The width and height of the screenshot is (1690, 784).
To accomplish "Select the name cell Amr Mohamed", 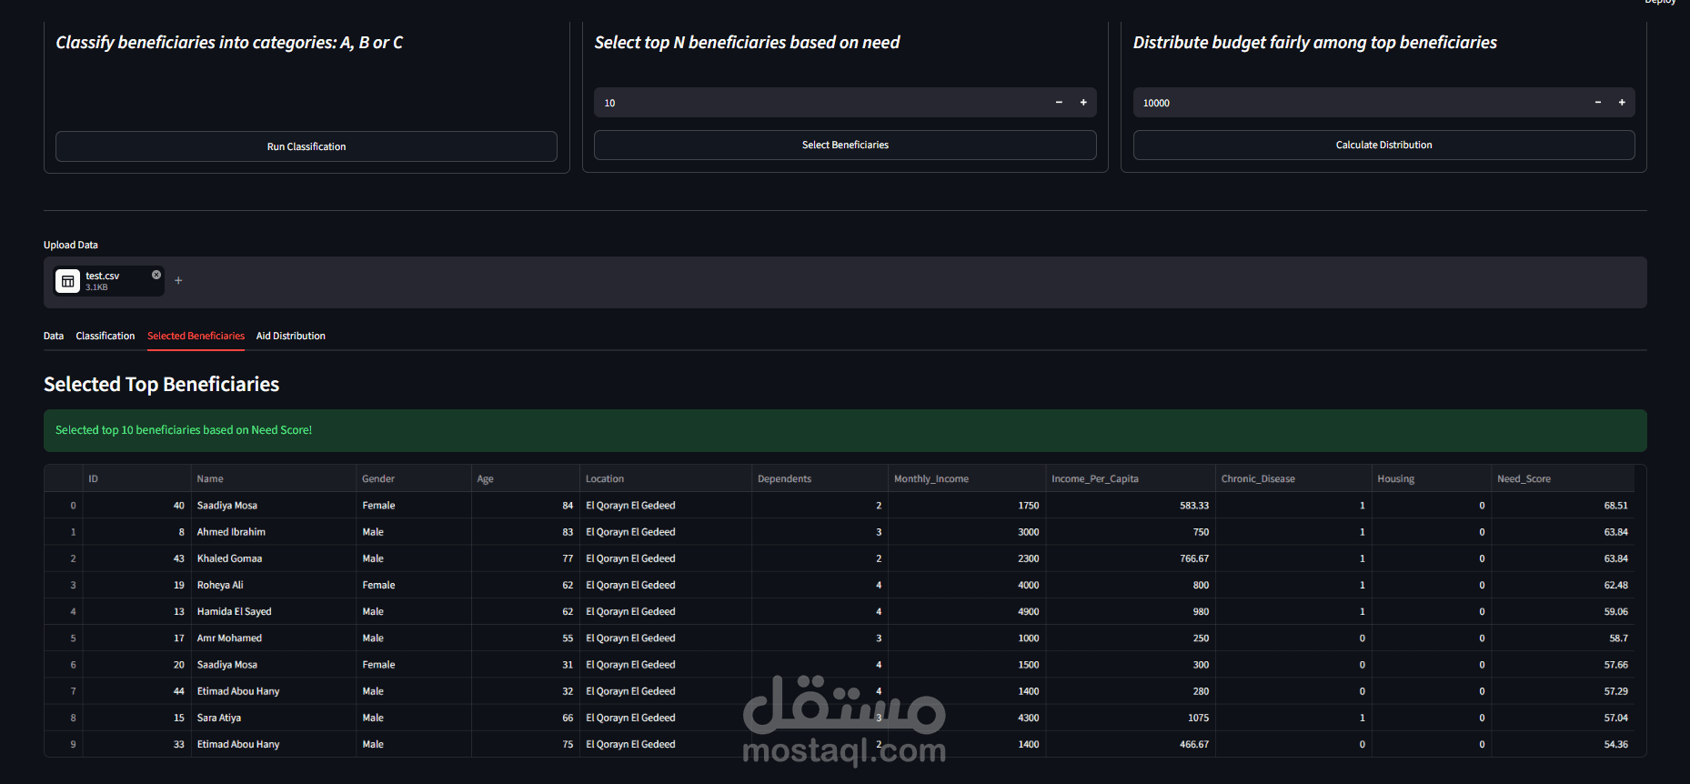I will coord(274,638).
